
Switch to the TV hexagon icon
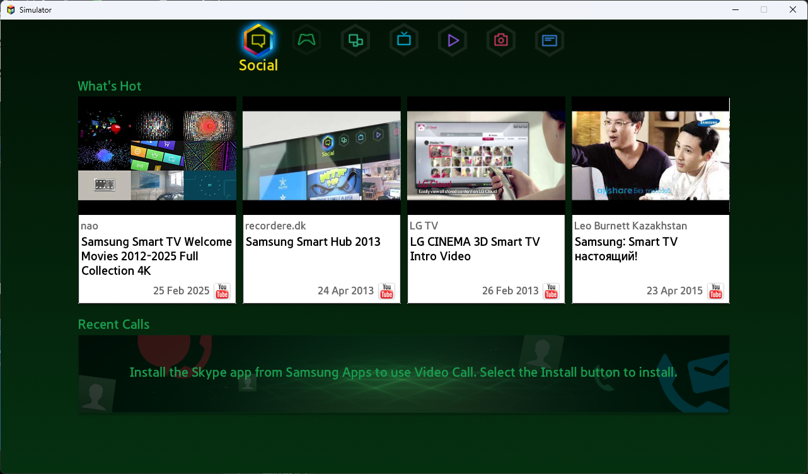[404, 40]
